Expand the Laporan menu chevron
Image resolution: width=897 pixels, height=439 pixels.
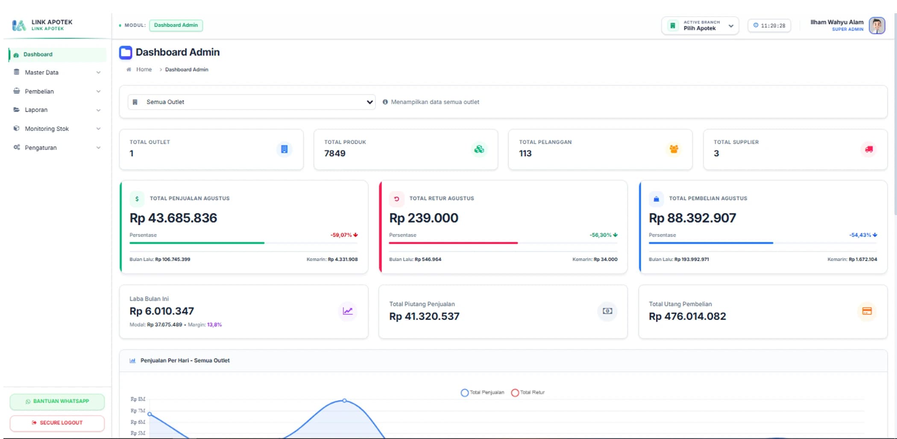coord(98,110)
